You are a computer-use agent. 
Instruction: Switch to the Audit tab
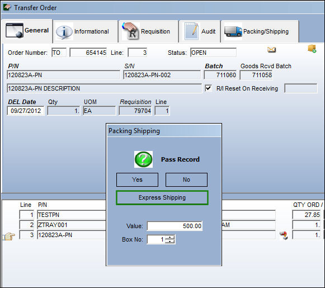[x=200, y=31]
